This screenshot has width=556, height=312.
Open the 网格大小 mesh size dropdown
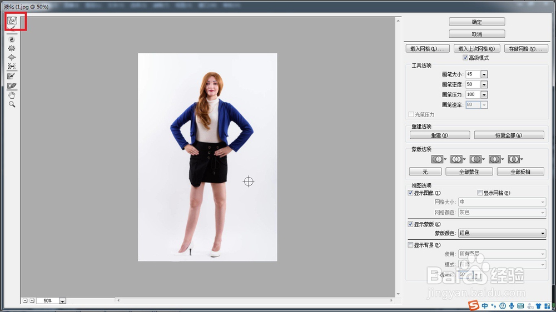point(502,202)
